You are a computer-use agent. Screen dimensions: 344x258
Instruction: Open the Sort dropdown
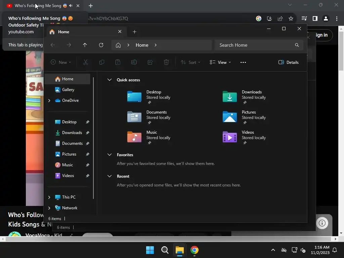(190, 62)
